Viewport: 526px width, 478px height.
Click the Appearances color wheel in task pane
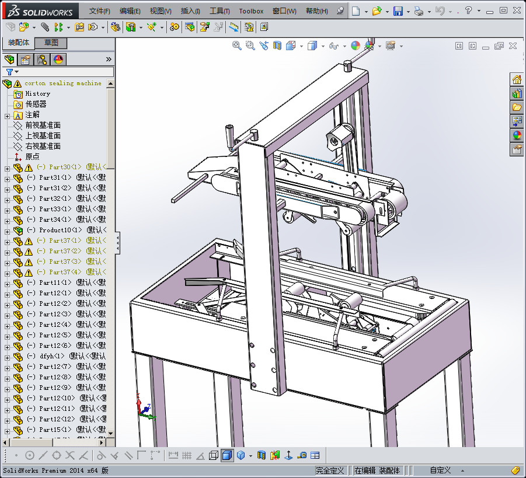(x=517, y=135)
